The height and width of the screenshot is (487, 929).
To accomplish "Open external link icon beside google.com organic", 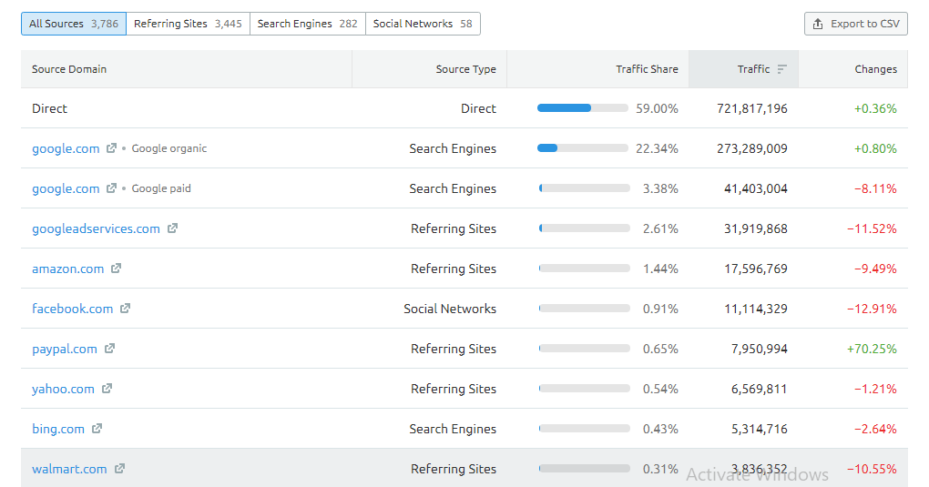I will (112, 148).
